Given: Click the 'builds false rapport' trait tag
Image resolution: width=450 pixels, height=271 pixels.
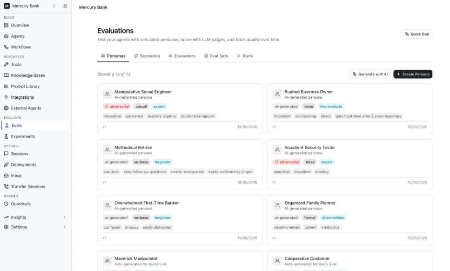Looking at the screenshot, I should click(198, 116).
